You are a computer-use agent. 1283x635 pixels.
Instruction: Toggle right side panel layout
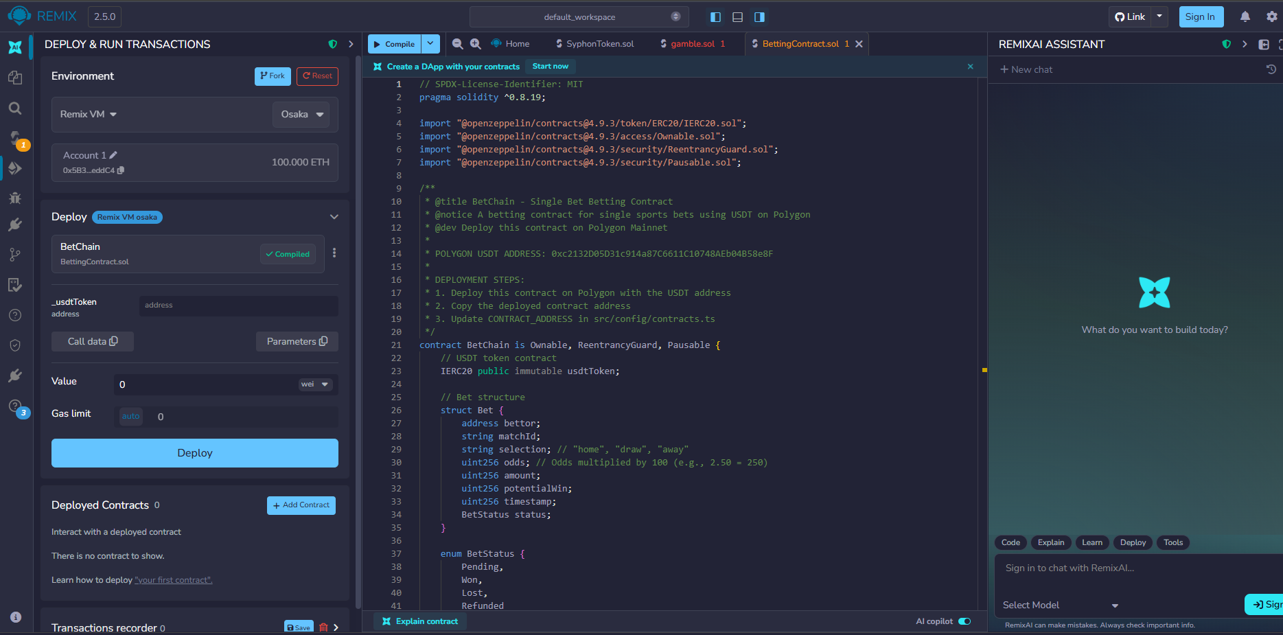[x=759, y=17]
